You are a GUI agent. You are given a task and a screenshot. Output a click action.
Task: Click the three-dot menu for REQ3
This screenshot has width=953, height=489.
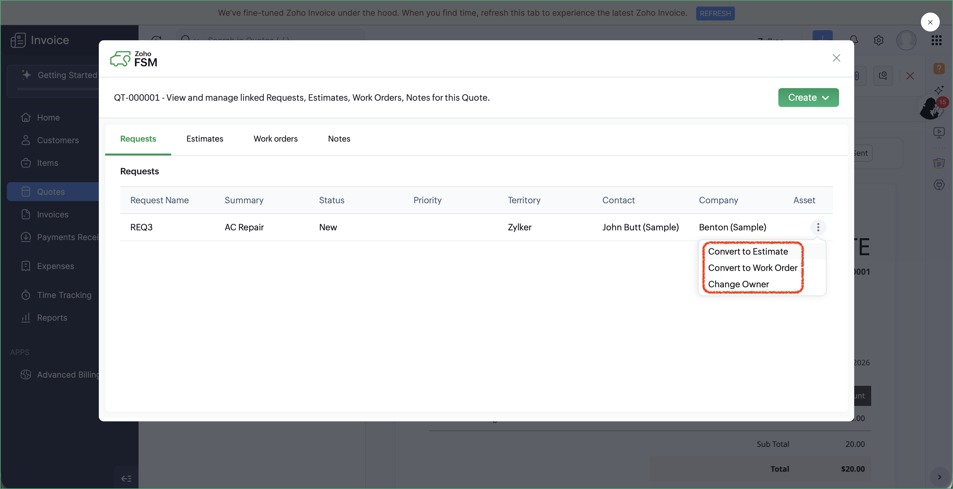(x=818, y=227)
